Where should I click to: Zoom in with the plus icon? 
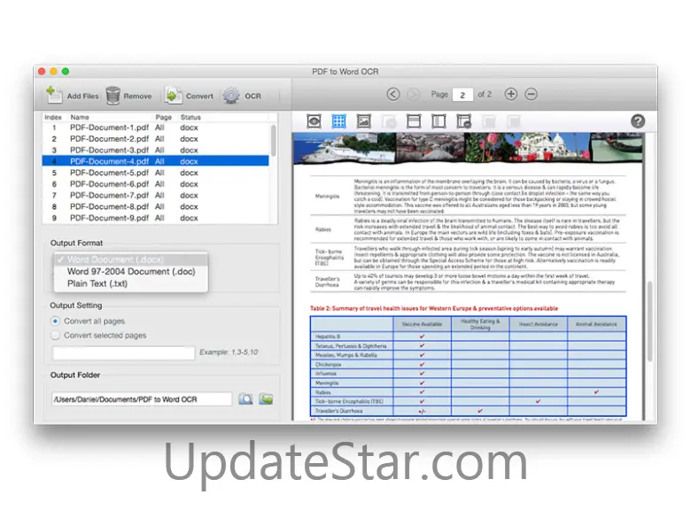(511, 94)
